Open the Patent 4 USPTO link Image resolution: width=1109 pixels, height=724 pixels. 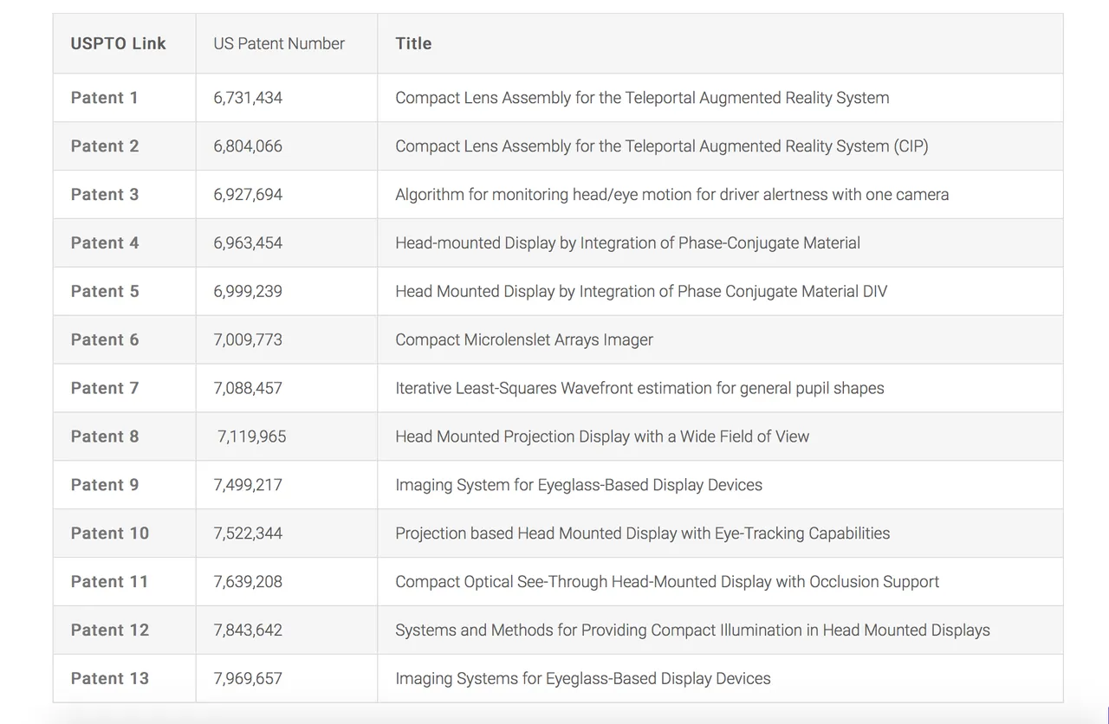[x=105, y=243]
